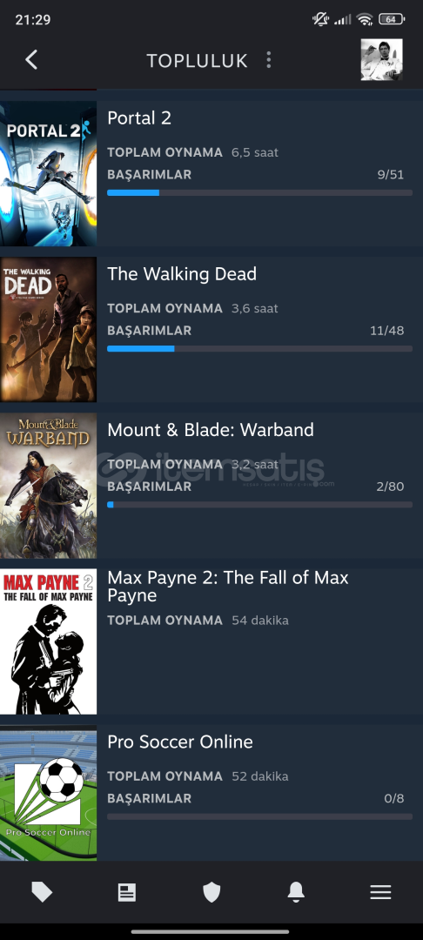423x940 pixels.
Task: Tap the Mount & Blade: Warband cover
Action: (48, 486)
